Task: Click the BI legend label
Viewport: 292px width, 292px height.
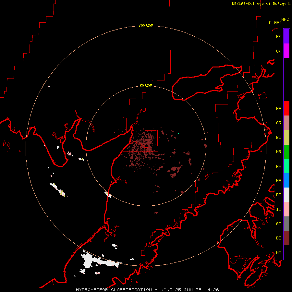Action: [x=278, y=238]
